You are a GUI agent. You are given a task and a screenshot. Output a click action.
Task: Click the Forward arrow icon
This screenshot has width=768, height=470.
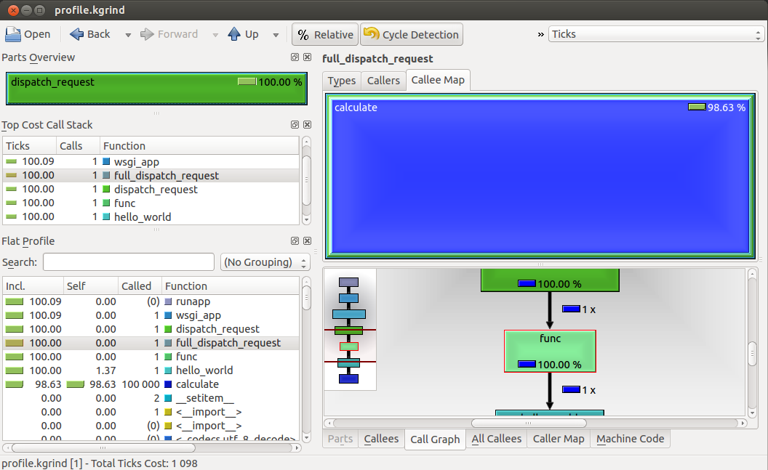pyautogui.click(x=147, y=34)
